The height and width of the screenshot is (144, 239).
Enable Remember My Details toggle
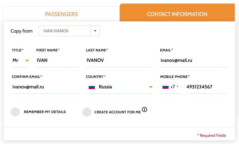pos(15,112)
